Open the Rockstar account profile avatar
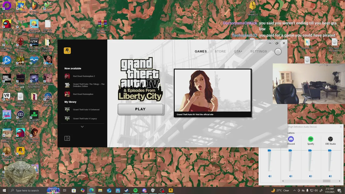The height and width of the screenshot is (194, 345). coord(278,51)
